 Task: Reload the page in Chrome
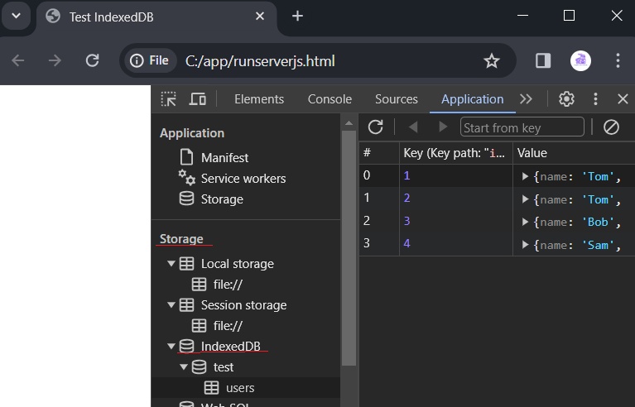[x=93, y=60]
